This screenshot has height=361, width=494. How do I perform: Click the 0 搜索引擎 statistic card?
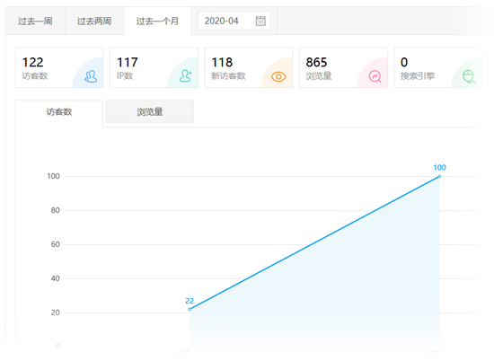coord(438,67)
